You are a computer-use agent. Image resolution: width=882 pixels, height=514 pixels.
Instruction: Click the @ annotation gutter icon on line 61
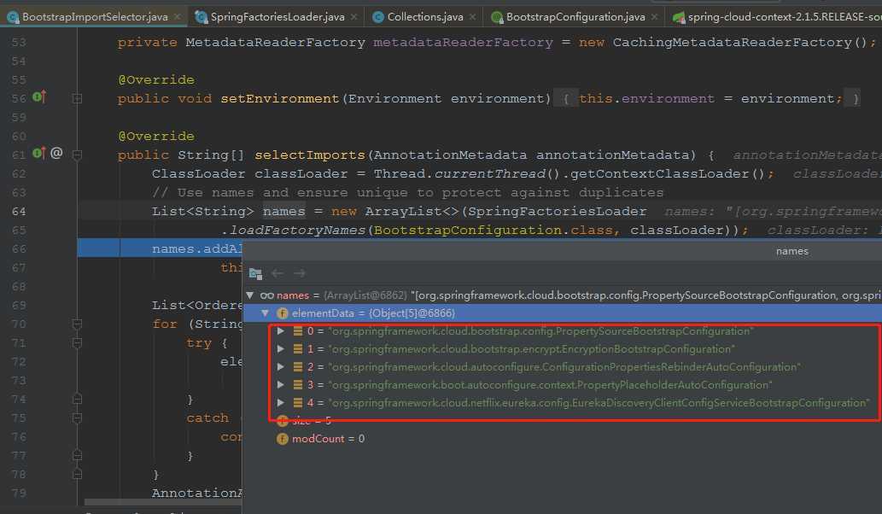56,153
